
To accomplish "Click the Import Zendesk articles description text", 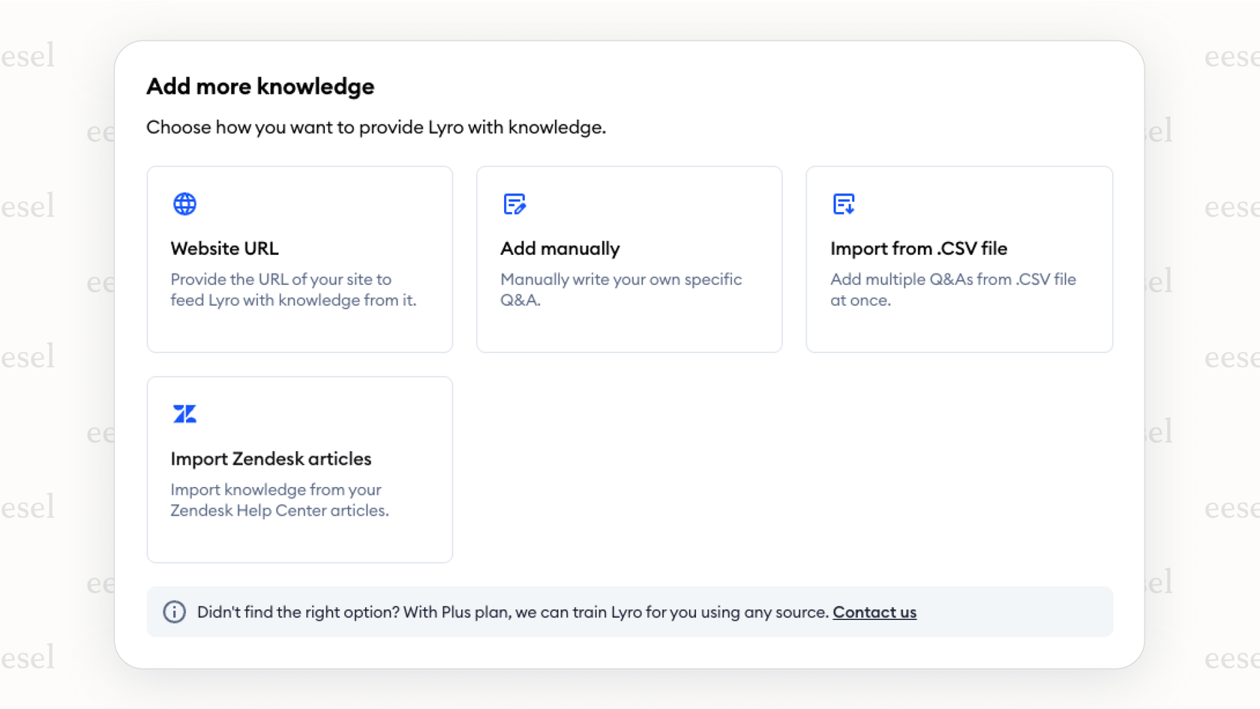I will pyautogui.click(x=280, y=500).
